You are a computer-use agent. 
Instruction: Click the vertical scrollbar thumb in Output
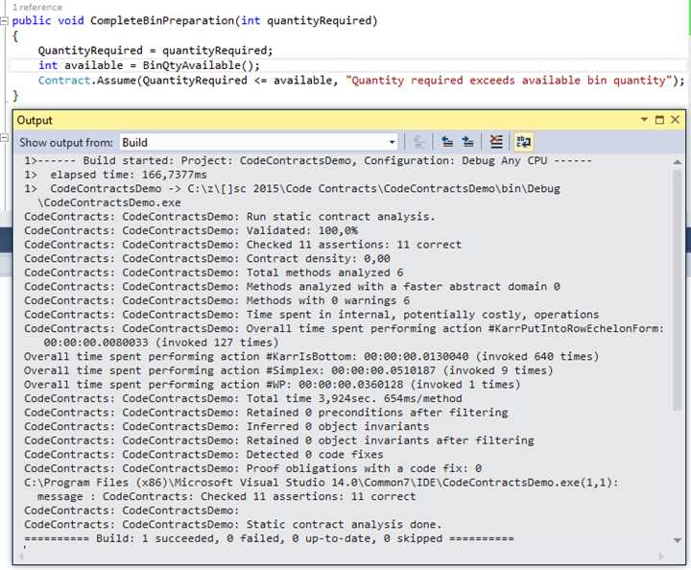[678, 290]
